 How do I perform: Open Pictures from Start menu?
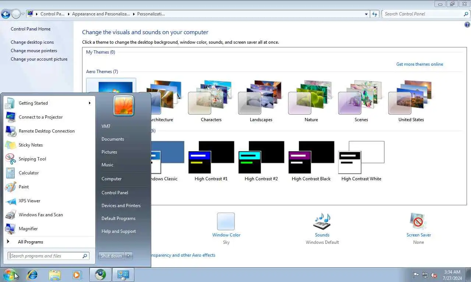point(109,152)
